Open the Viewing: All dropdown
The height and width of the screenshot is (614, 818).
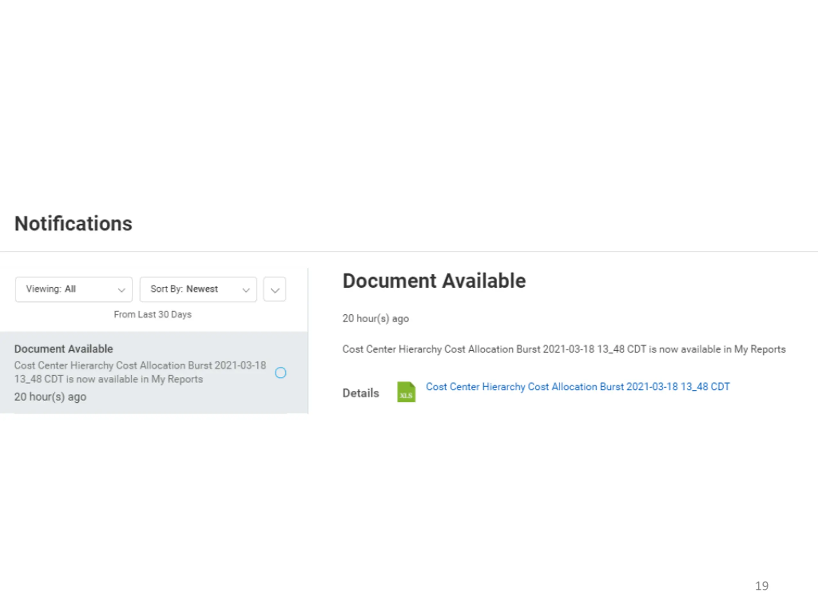(x=73, y=289)
